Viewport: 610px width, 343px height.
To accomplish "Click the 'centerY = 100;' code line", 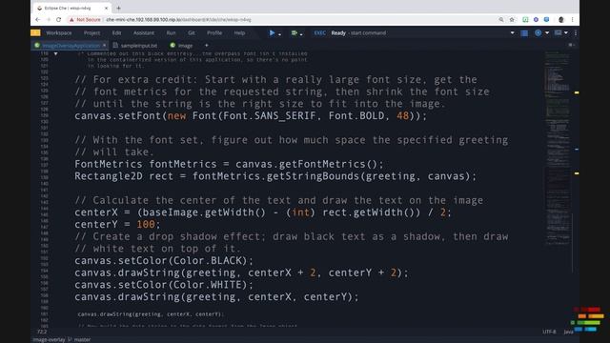I will (x=117, y=225).
